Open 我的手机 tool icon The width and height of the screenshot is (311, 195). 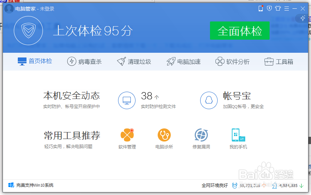coord(238,135)
